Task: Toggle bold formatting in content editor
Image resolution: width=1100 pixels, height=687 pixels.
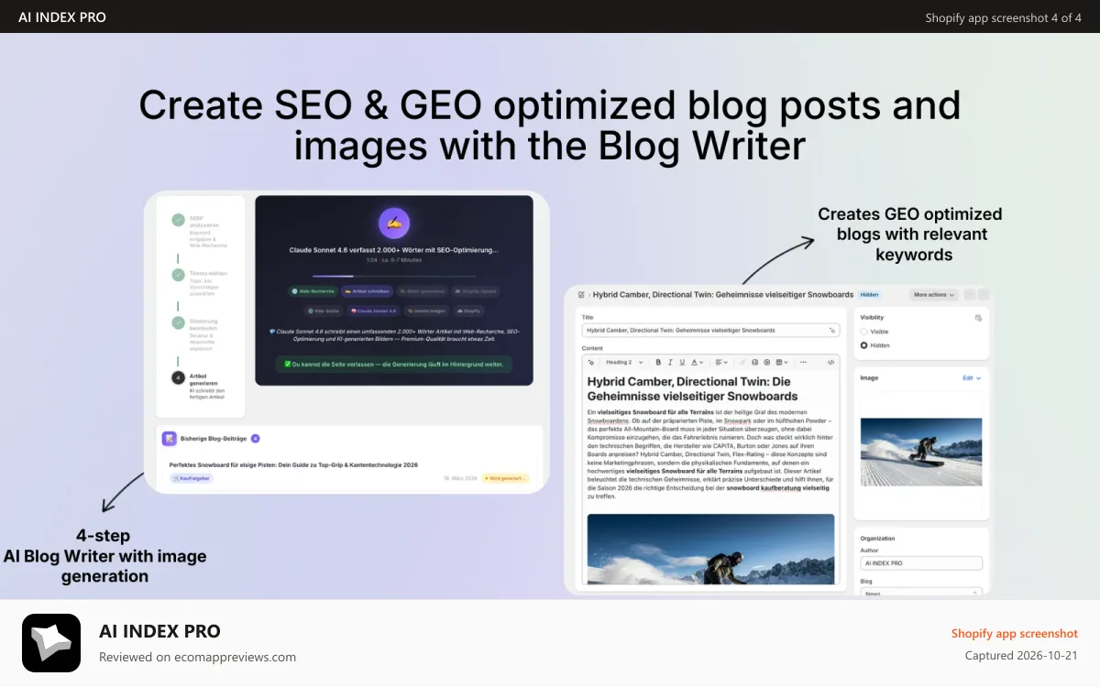Action: (658, 362)
